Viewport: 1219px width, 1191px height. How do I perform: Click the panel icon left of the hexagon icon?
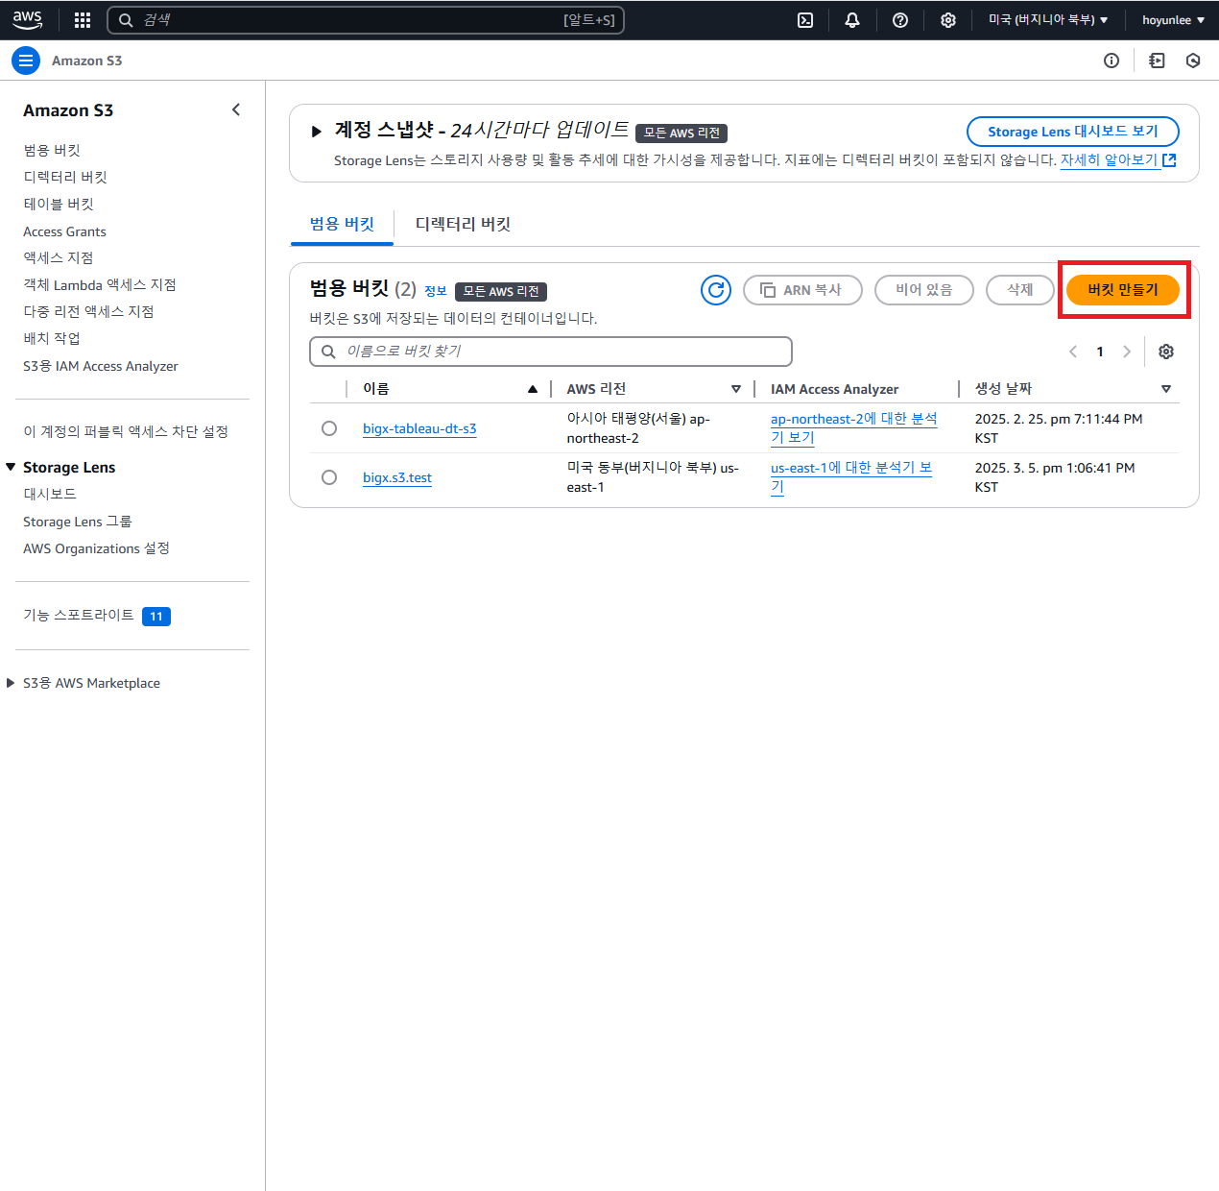(1157, 61)
